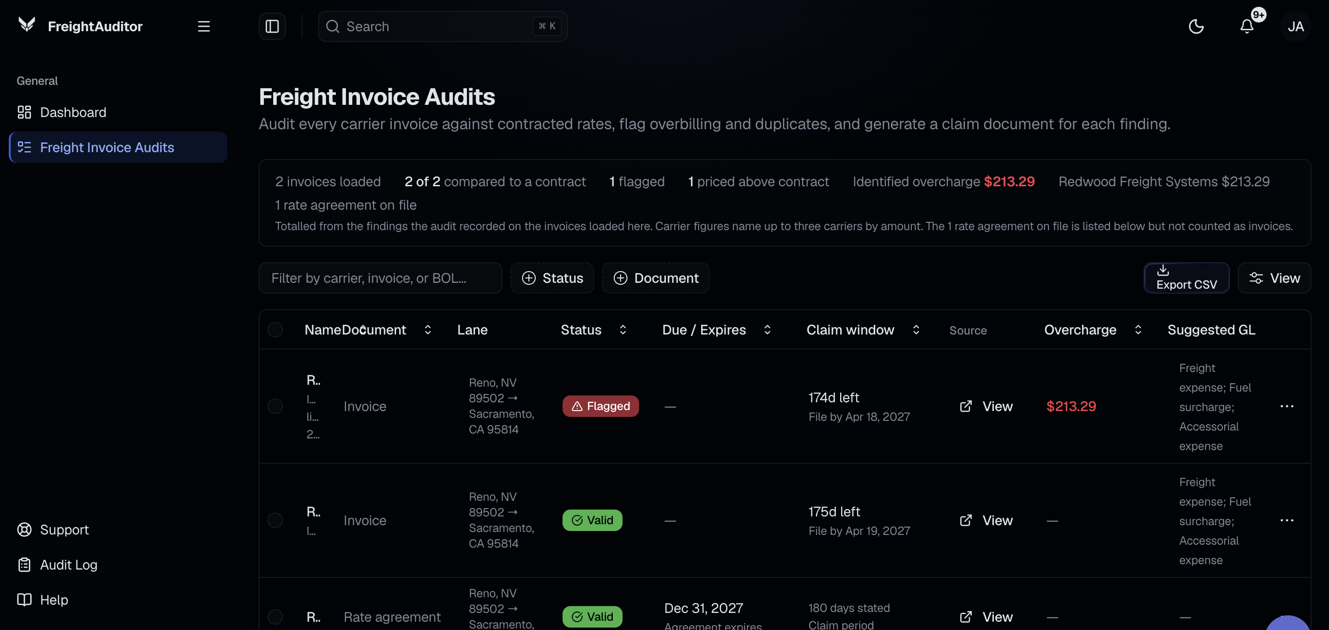
Task: Open Support in the sidebar
Action: [x=118, y=530]
